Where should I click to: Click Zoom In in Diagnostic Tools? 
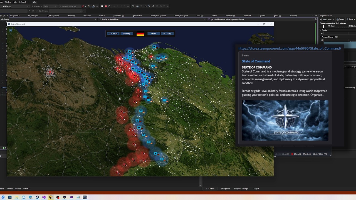350,19
